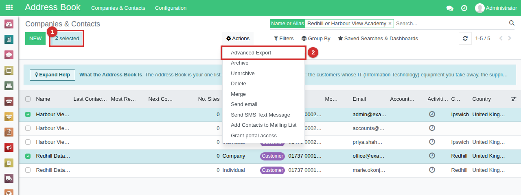The height and width of the screenshot is (195, 521).
Task: Sort by the Country column header
Action: click(482, 99)
